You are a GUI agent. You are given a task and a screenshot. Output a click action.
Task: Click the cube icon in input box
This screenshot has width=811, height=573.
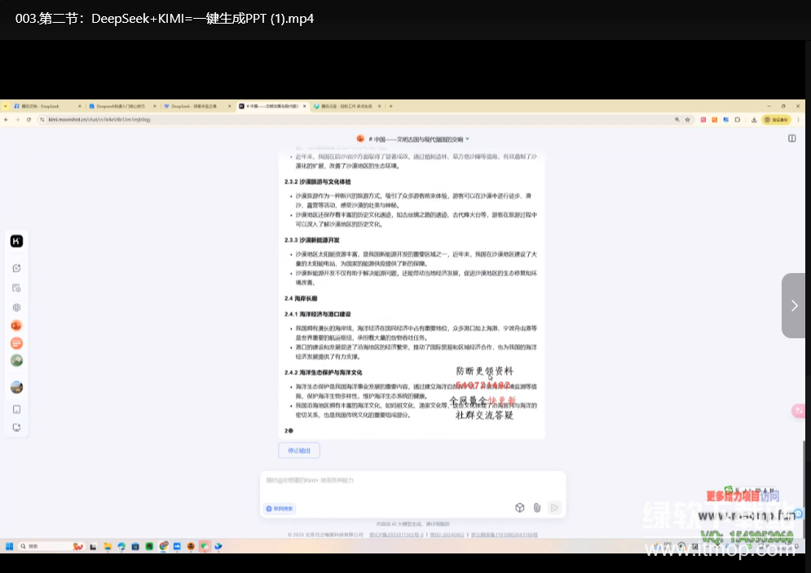tap(519, 508)
